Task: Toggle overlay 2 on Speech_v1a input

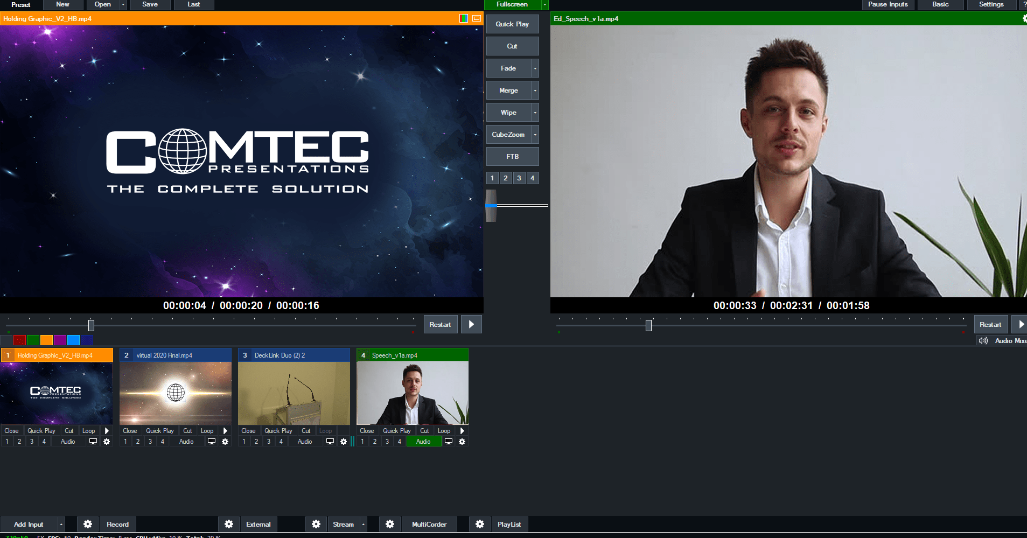Action: pos(375,442)
